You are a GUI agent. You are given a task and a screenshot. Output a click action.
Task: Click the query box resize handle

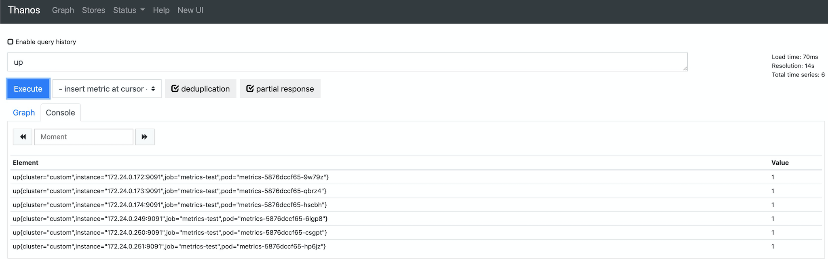[x=685, y=69]
